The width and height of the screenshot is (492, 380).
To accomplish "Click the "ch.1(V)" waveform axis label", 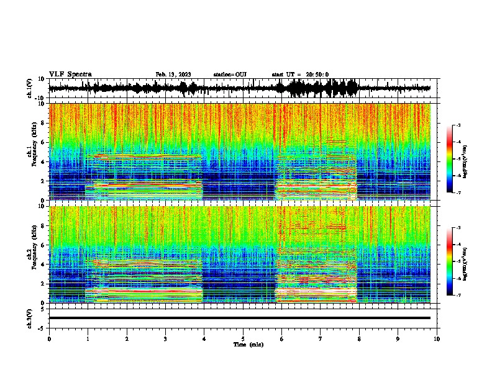I will click(29, 88).
